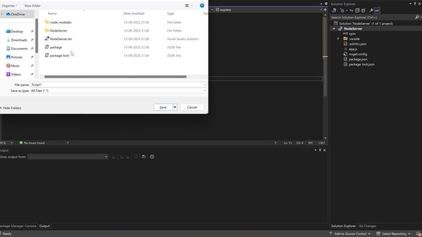422x237 pixels.
Task: Open the Save button dropdown arrow
Action: (x=175, y=107)
